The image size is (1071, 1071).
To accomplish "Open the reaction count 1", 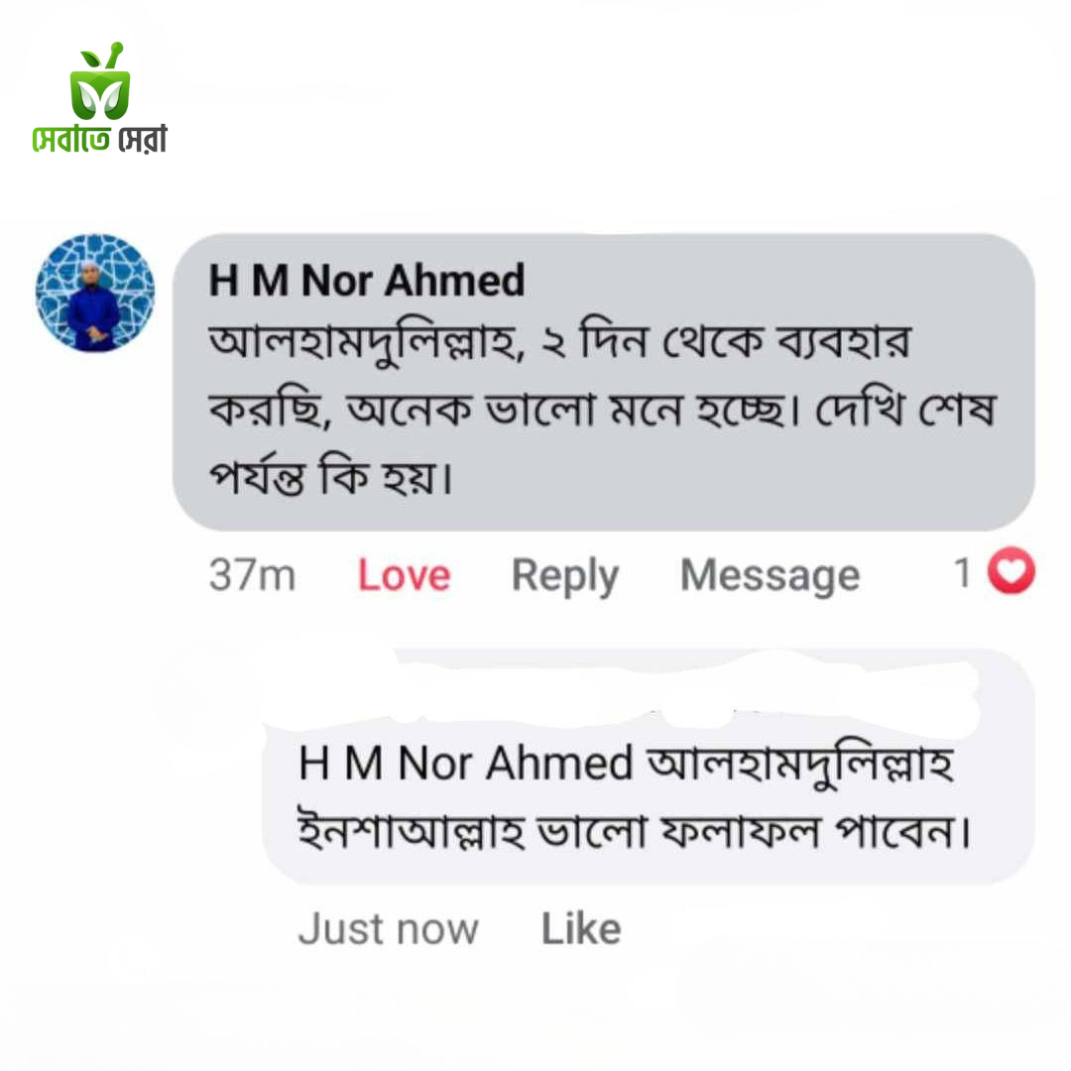I will click(962, 573).
